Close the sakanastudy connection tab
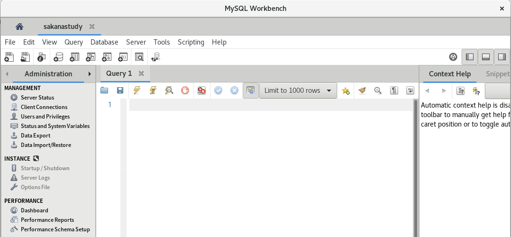Viewport: 511px width, 237px height. (92, 27)
